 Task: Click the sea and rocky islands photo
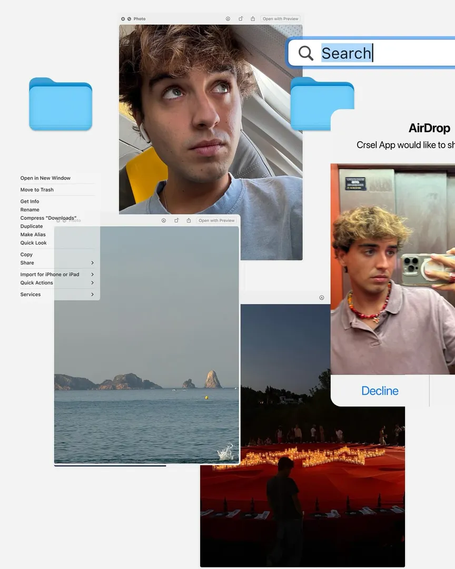click(146, 345)
